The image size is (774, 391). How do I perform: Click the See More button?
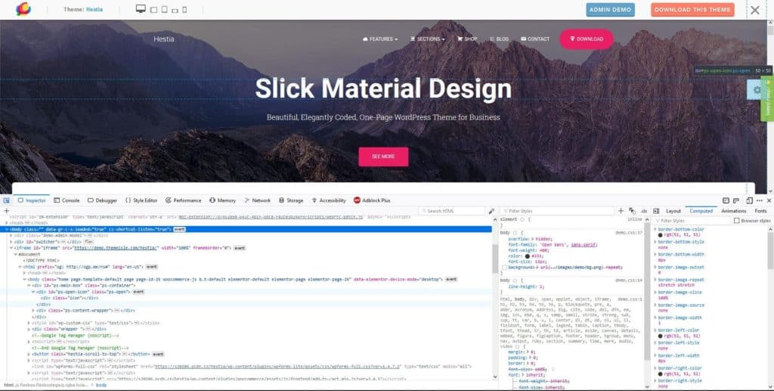(x=383, y=157)
